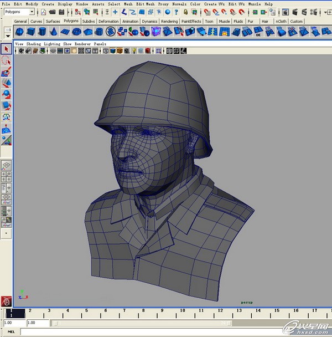Switch to the nCloth shelf tab
The height and width of the screenshot is (337, 332).
pos(281,21)
